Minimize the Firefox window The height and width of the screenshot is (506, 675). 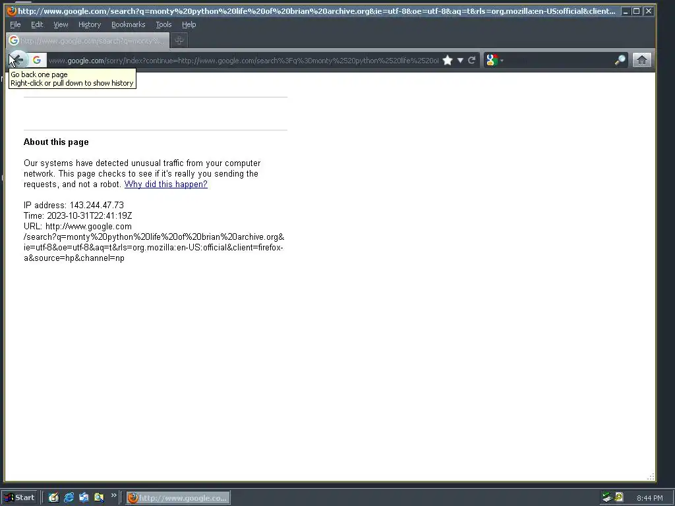click(x=625, y=11)
